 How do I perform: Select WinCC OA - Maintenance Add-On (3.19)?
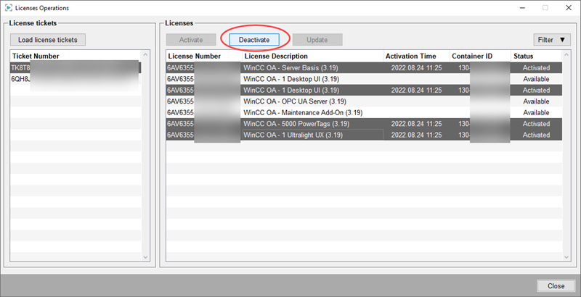(364, 112)
